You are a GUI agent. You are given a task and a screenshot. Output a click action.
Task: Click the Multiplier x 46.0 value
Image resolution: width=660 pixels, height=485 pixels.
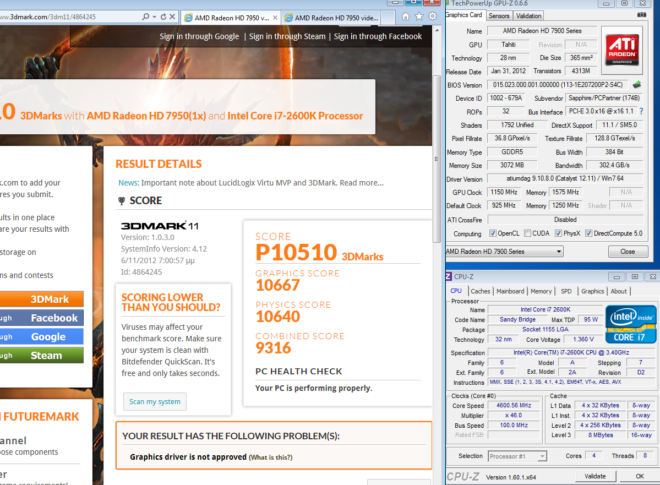(x=514, y=416)
